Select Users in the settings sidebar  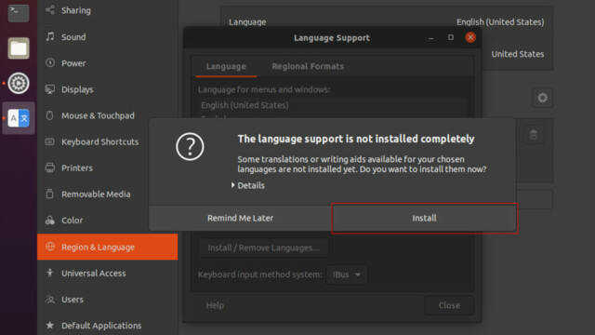point(108,300)
